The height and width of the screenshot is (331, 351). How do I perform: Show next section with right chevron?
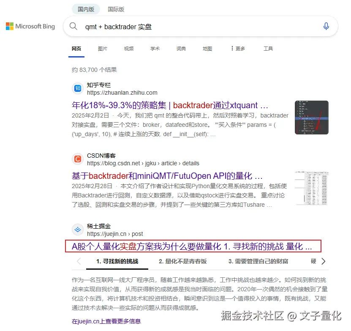point(323,261)
